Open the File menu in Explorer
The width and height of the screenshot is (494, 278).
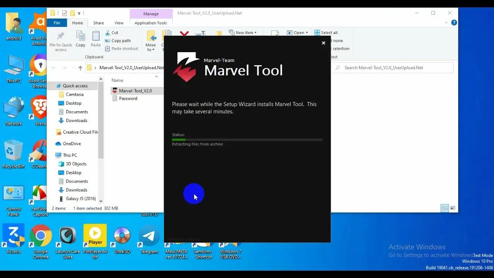[x=57, y=23]
